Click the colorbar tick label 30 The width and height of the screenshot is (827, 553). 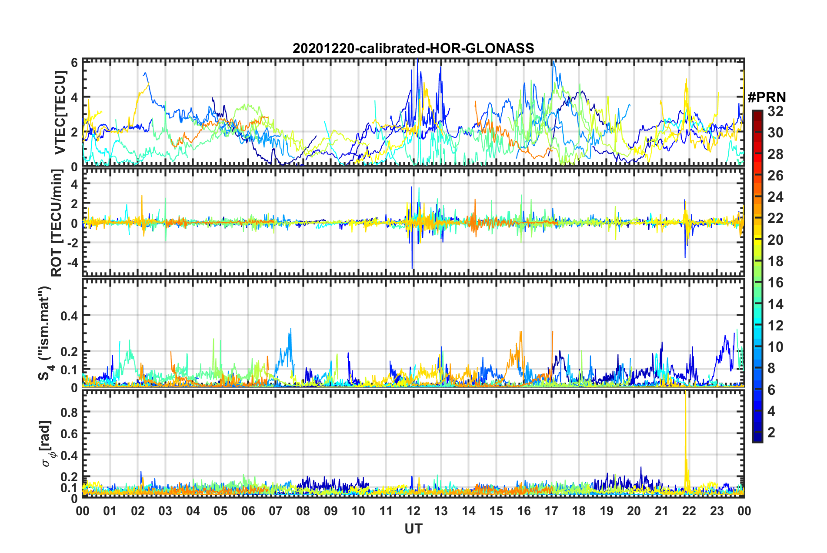(776, 133)
